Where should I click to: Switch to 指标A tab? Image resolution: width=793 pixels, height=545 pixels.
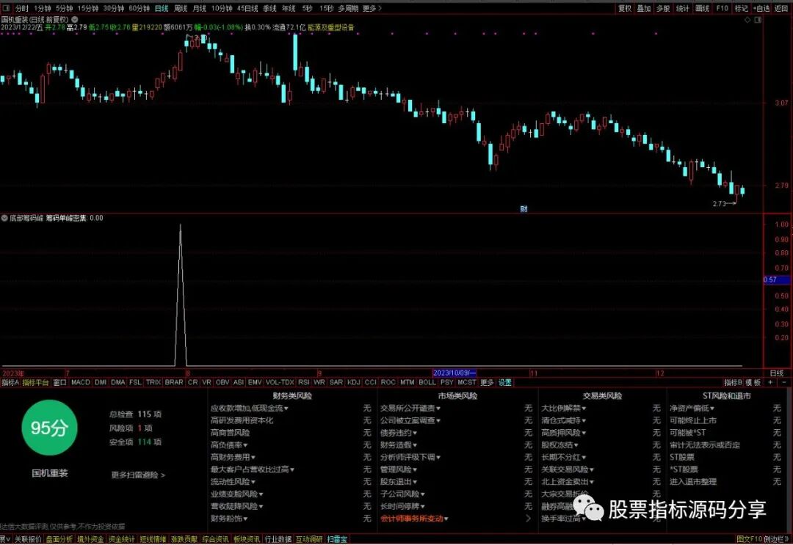(x=10, y=383)
